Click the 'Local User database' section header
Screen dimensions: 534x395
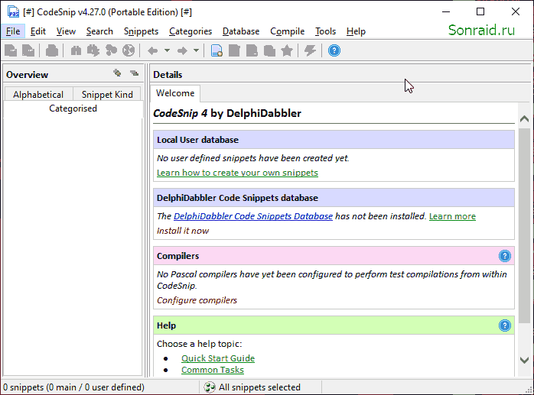[x=334, y=140]
